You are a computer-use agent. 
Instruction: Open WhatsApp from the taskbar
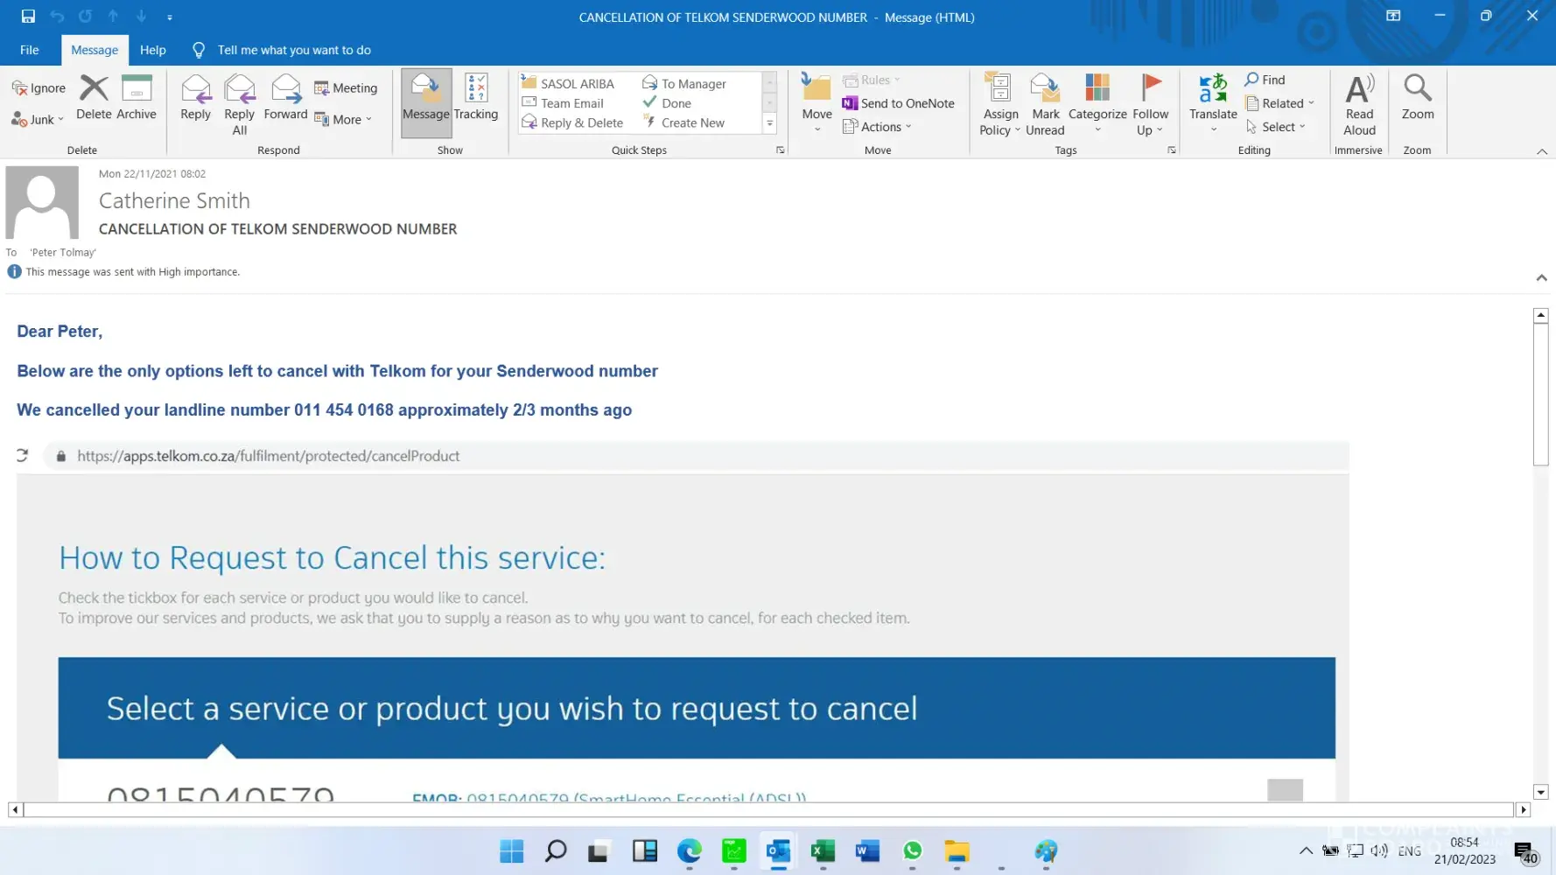912,850
